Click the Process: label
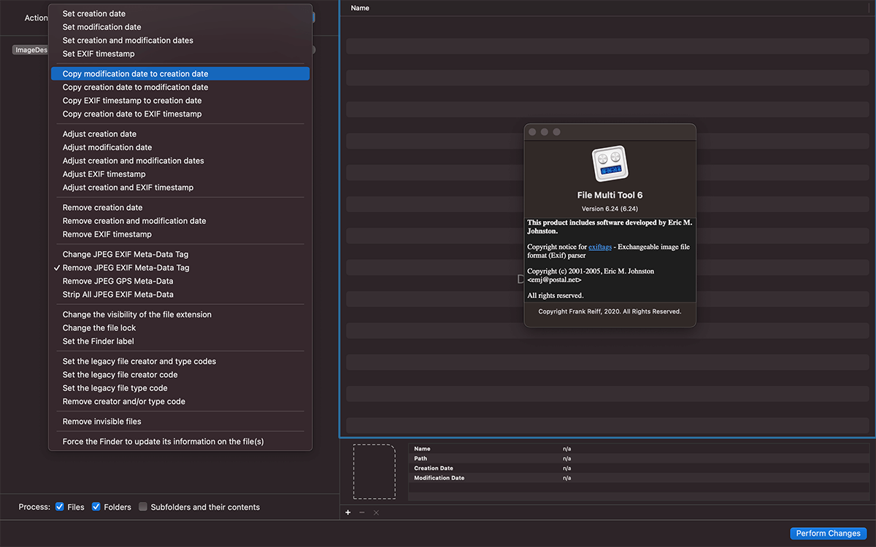The width and height of the screenshot is (876, 547). point(34,507)
